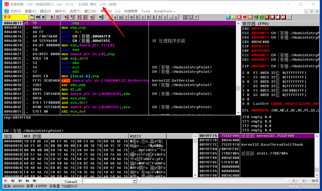322x191 pixels.
Task: Open the 调试(D) debug menu
Action: click(45, 11)
